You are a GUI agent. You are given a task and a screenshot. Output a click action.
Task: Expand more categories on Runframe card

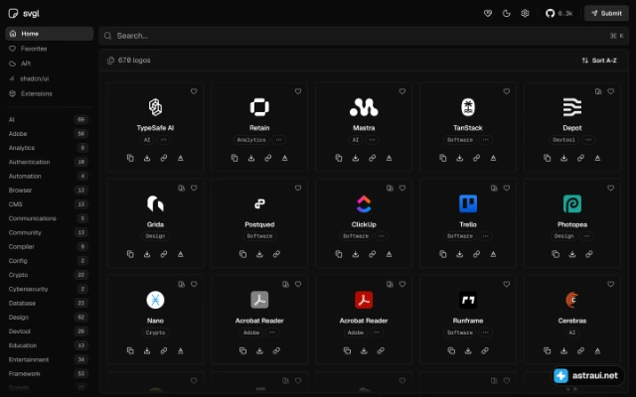[486, 332]
